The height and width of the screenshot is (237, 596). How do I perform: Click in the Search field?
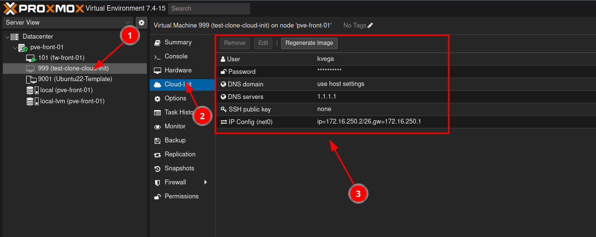coord(209,9)
